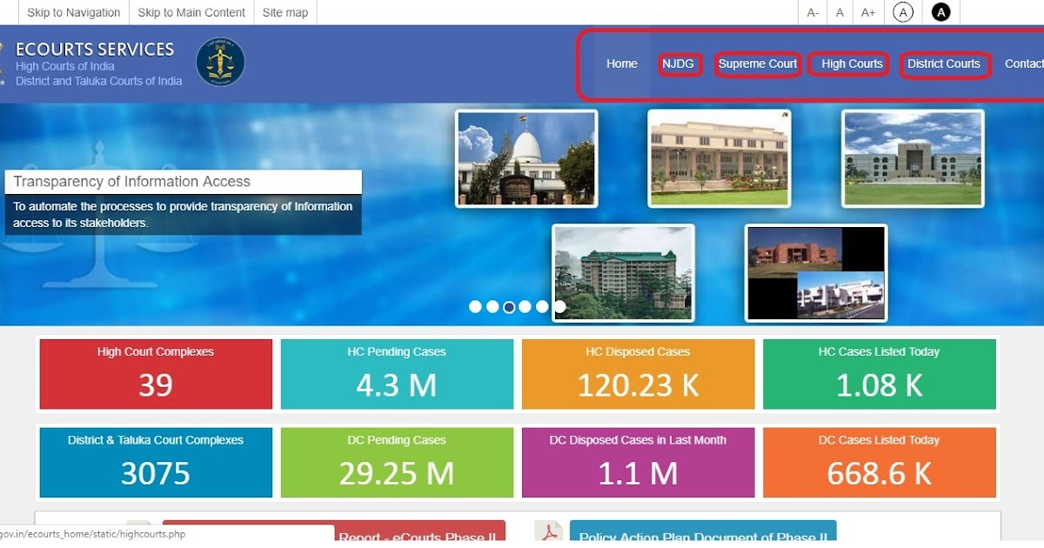Open the green multi-storey court building photo
The height and width of the screenshot is (548, 1044).
coord(623,273)
